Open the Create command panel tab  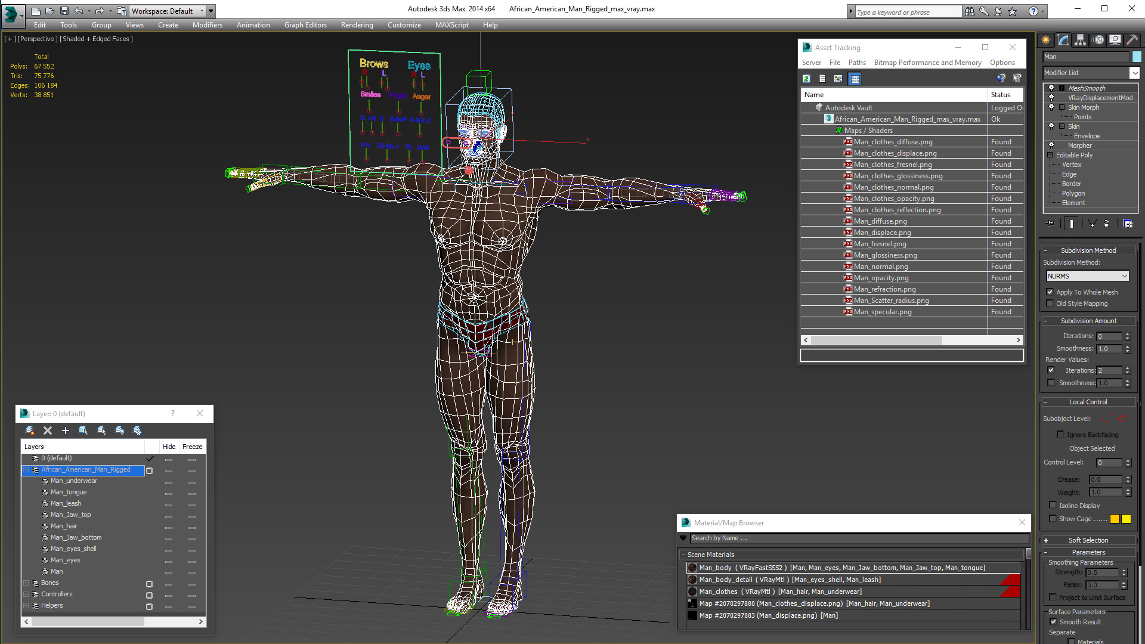[x=1045, y=40]
